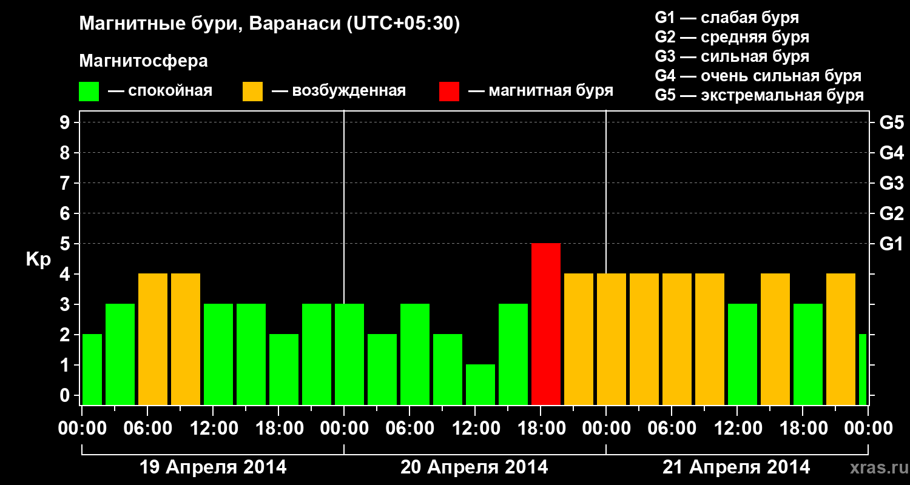The height and width of the screenshot is (485, 910).
Task: Click the '12:00' time label above 19 April
Action: coord(214,428)
